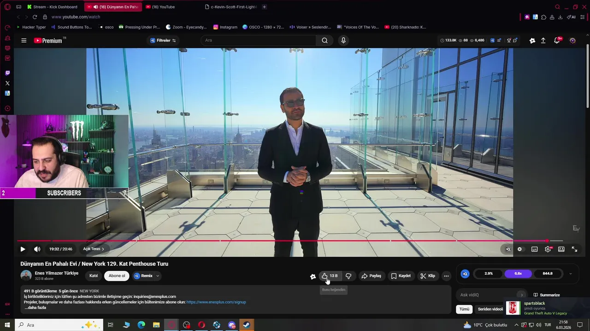The width and height of the screenshot is (590, 331).
Task: Open the create icon beside the upload icon
Action: tap(532, 40)
